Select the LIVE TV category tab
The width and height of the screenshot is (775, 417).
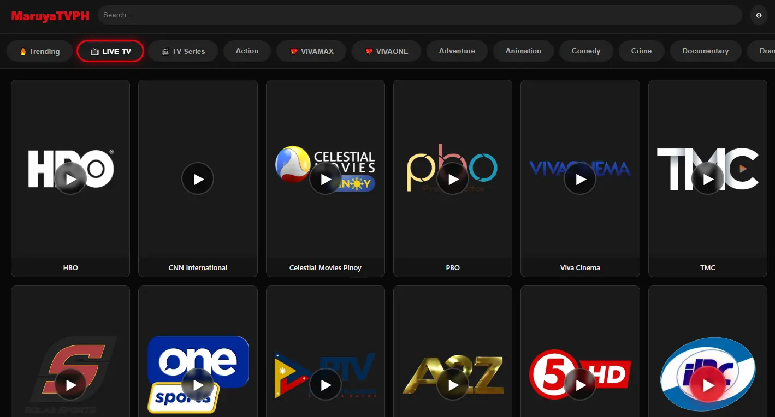[110, 51]
